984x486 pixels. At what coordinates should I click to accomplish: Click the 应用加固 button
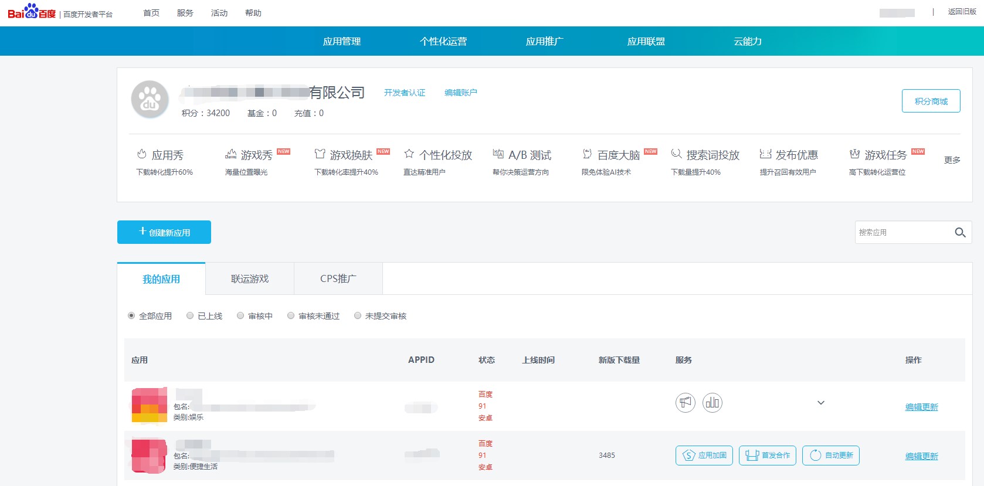(x=704, y=456)
